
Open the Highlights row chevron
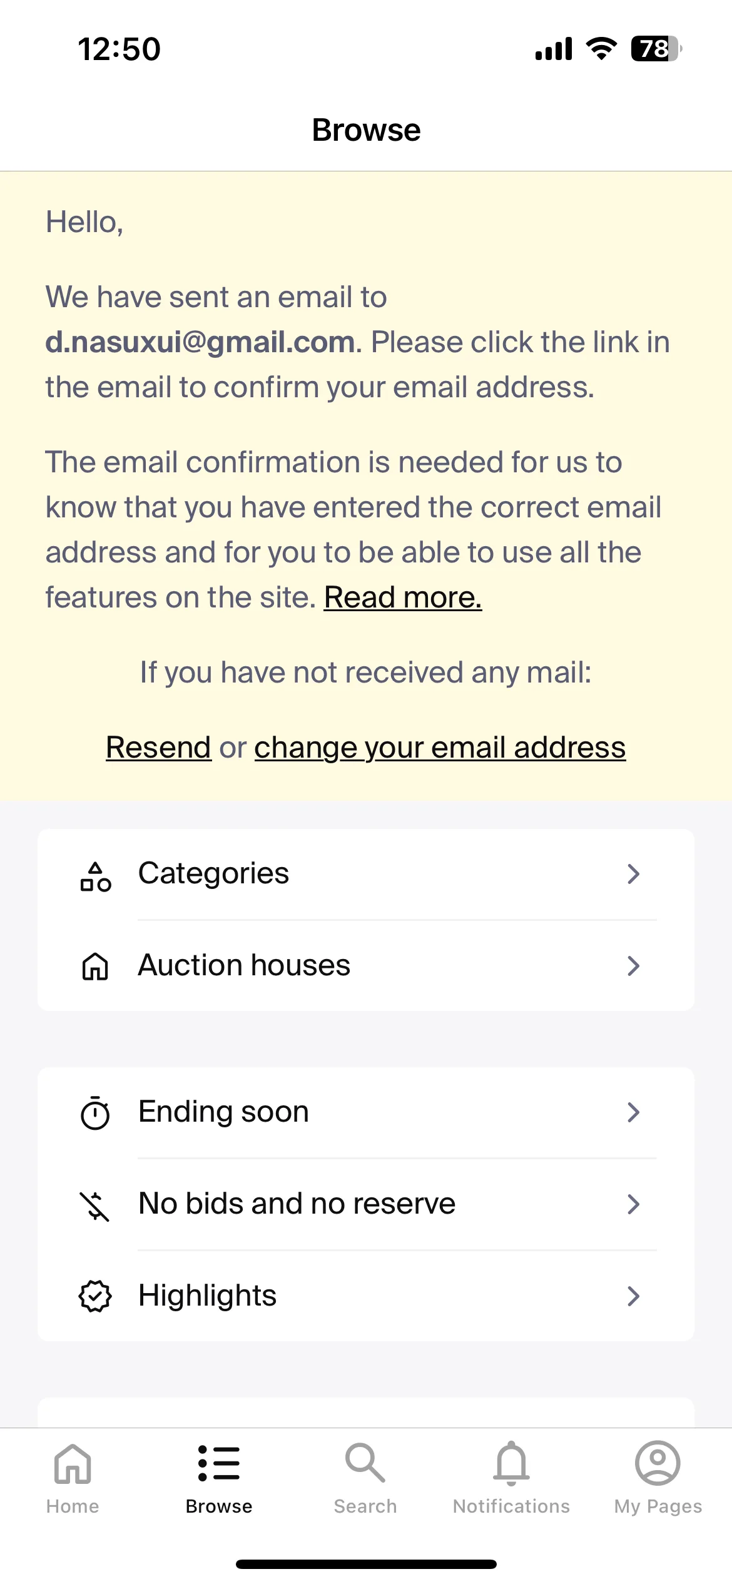(634, 1296)
